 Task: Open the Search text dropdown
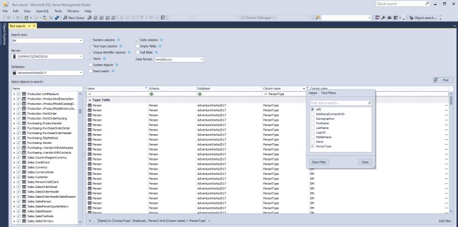coord(81,41)
